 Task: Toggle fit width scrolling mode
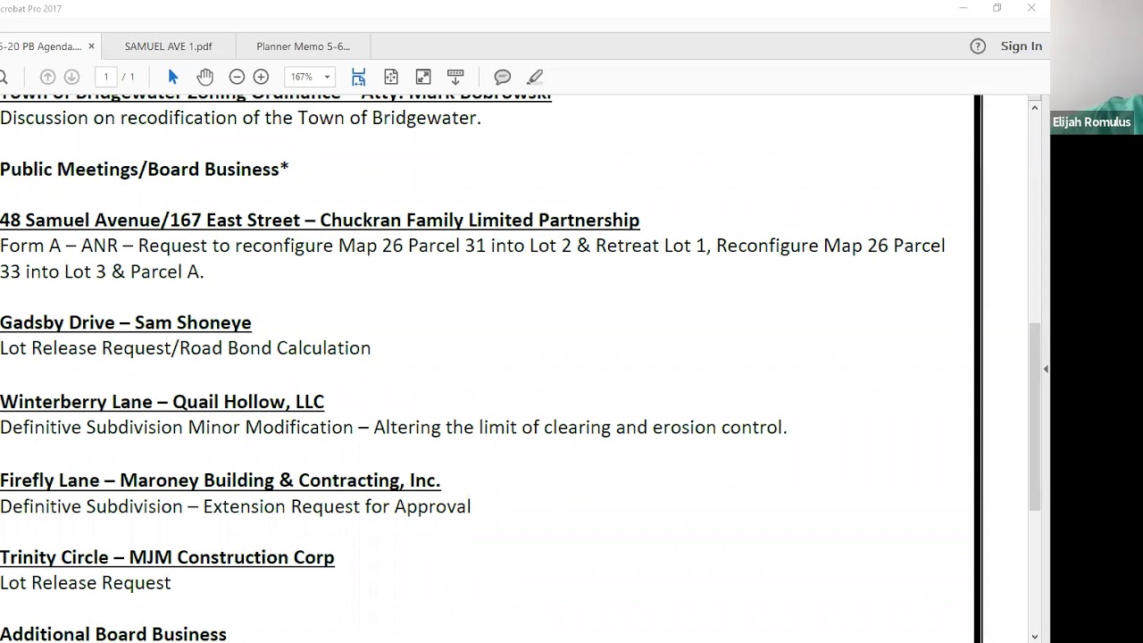358,77
